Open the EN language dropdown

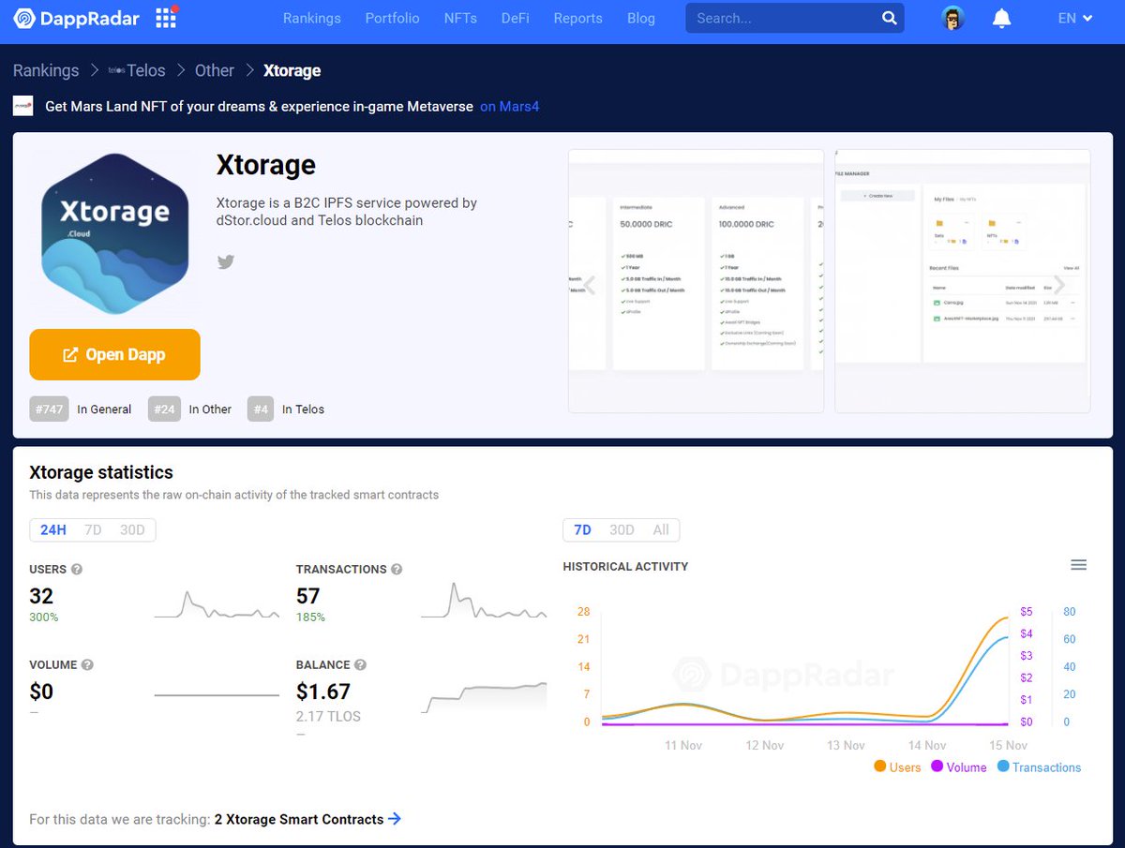click(1075, 18)
